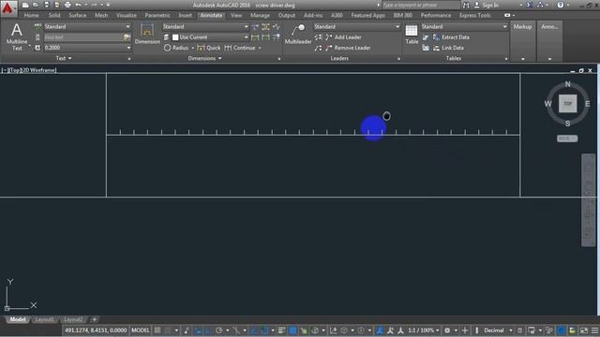
Task: Click the Clean Screen icon in the status bar
Action: pyautogui.click(x=584, y=330)
